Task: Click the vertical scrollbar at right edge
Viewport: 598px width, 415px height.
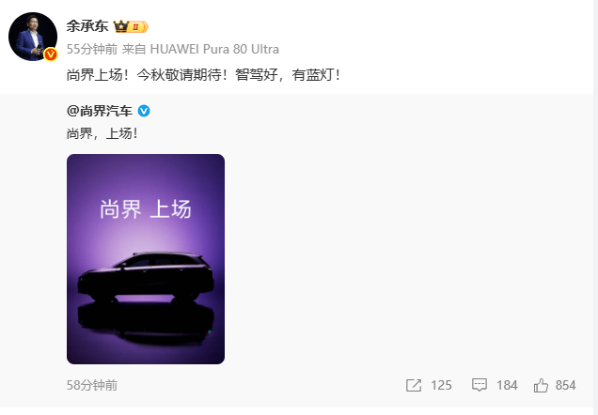Action: (x=595, y=207)
